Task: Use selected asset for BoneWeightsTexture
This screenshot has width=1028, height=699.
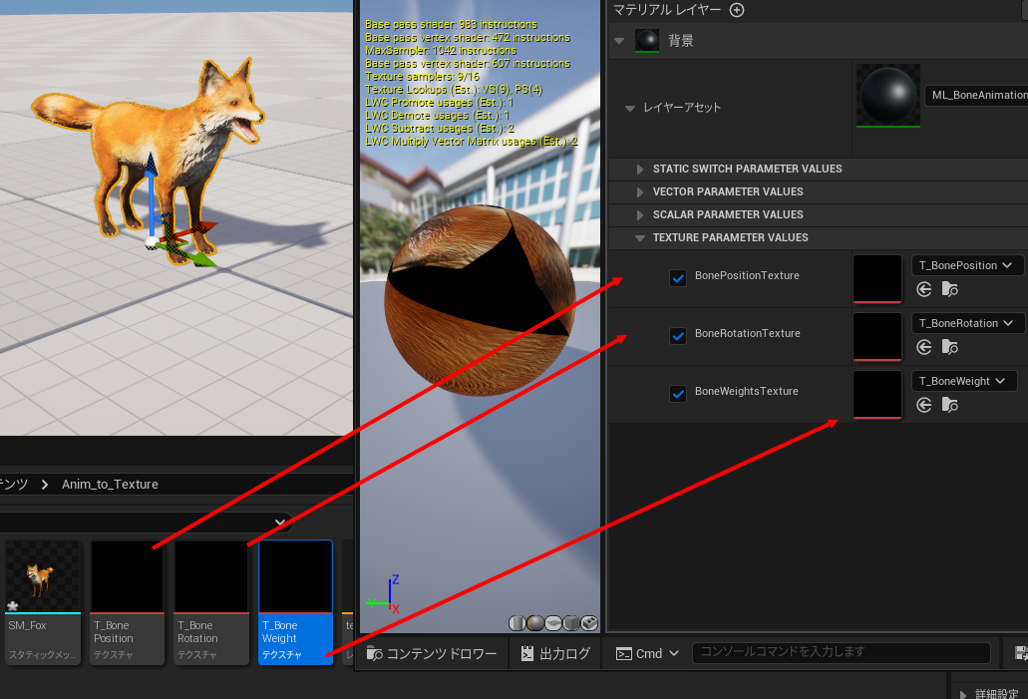Action: point(924,406)
